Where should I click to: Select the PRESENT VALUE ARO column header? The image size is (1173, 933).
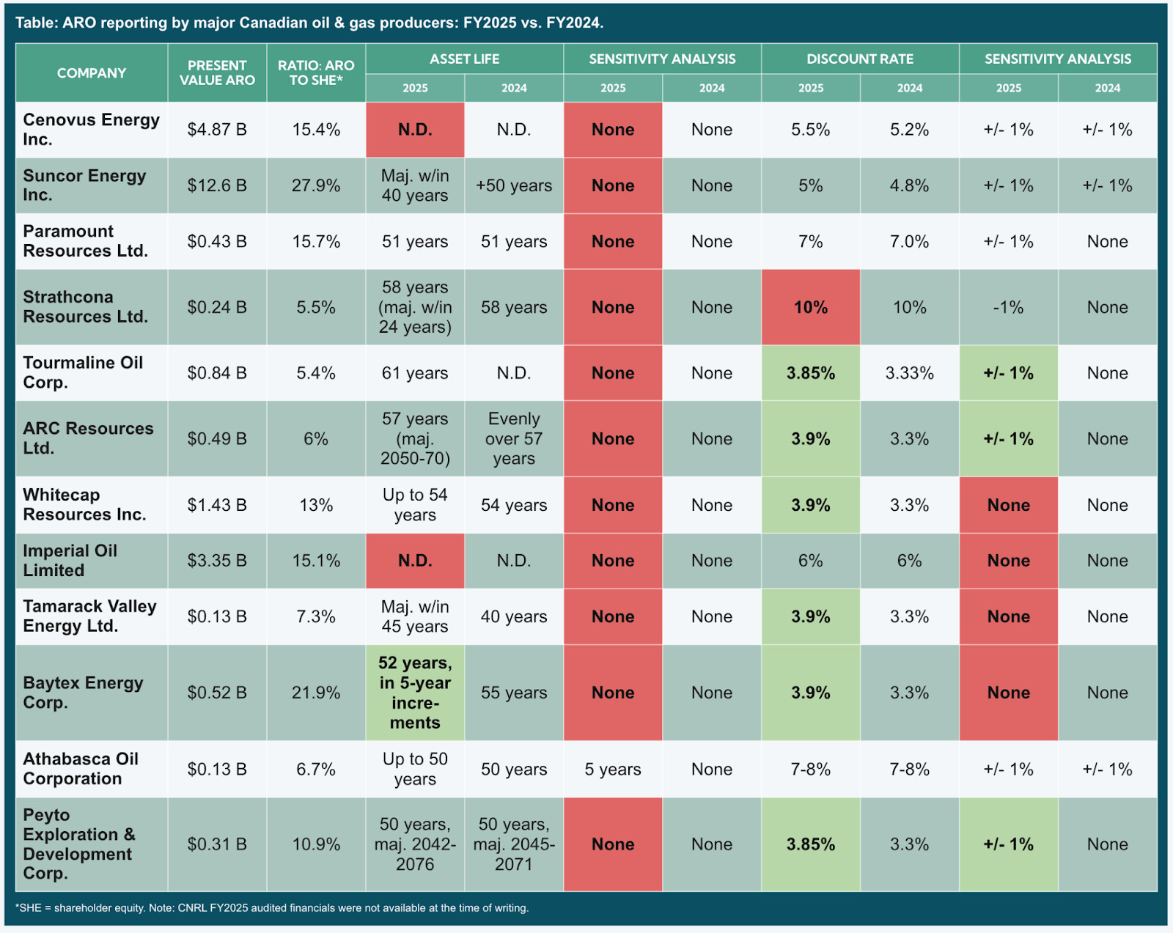pyautogui.click(x=217, y=73)
